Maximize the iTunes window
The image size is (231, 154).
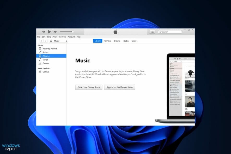[189, 30]
